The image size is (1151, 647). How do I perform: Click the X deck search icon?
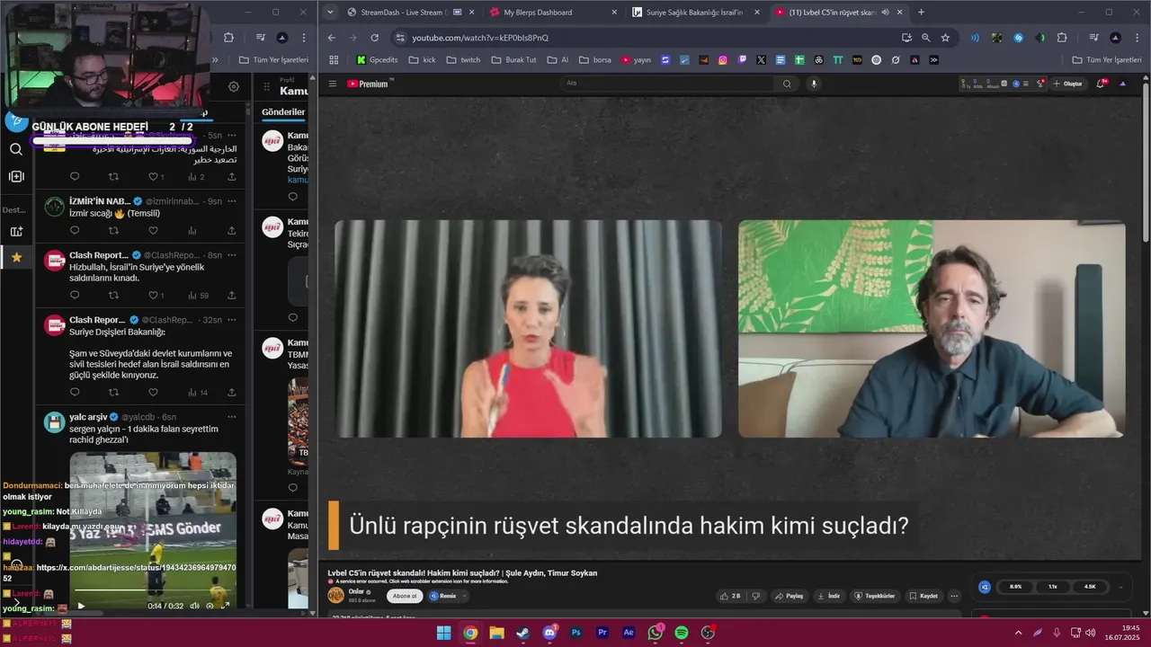coord(16,149)
